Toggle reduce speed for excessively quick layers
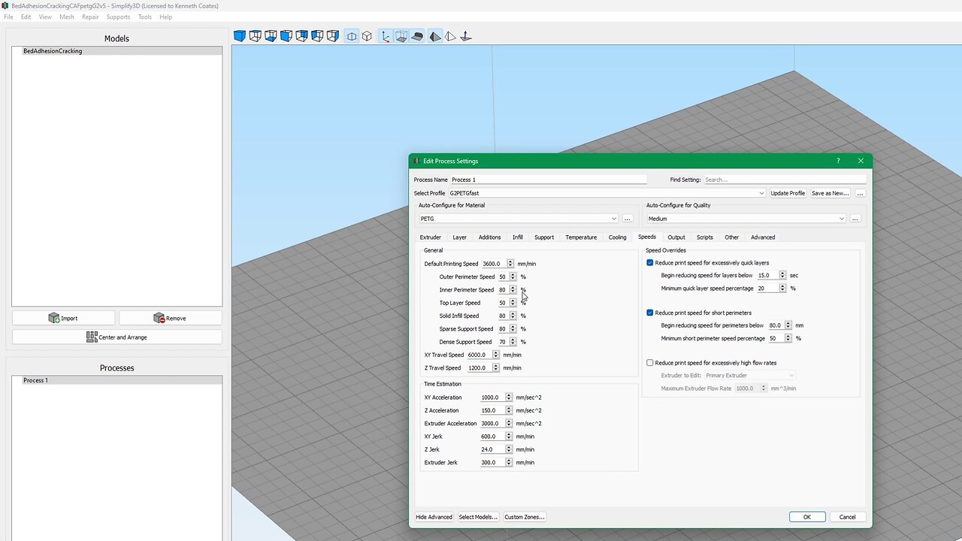The height and width of the screenshot is (541, 962). [x=650, y=263]
